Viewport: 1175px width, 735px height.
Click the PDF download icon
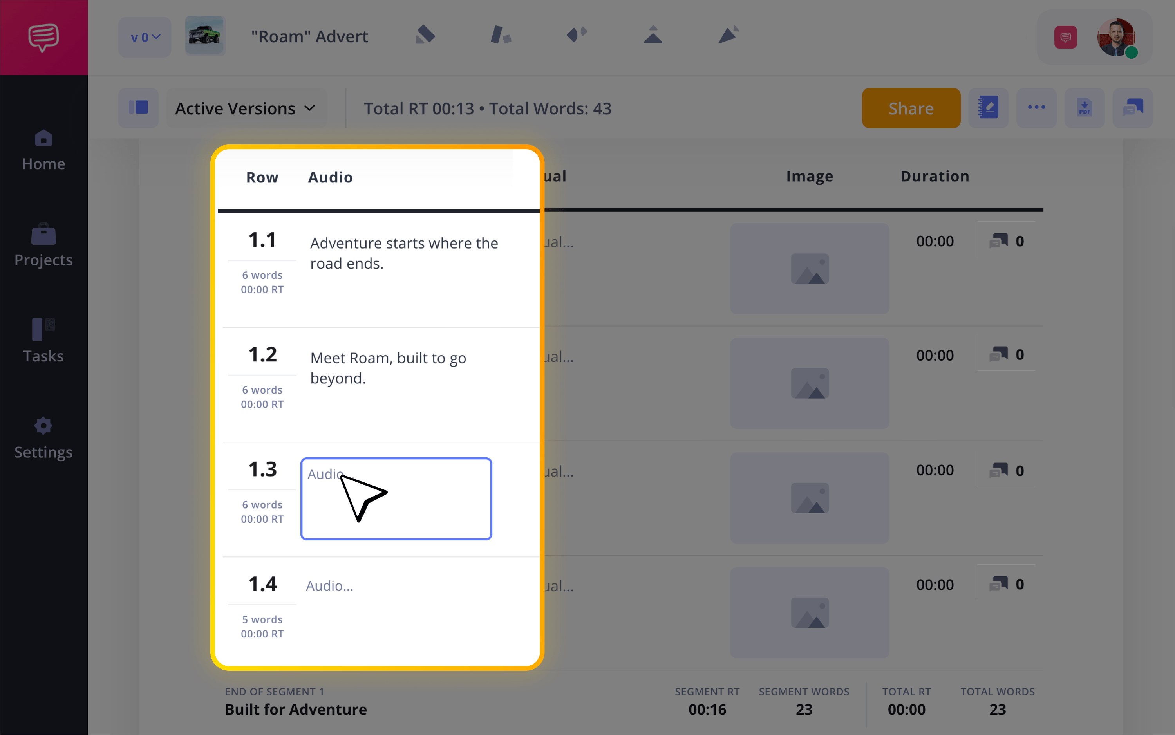pos(1084,108)
